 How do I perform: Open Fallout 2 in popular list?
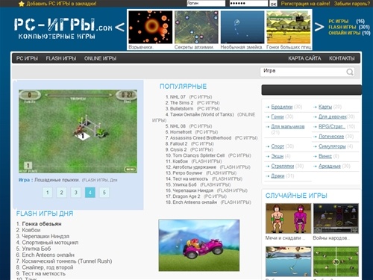pyautogui.click(x=178, y=143)
